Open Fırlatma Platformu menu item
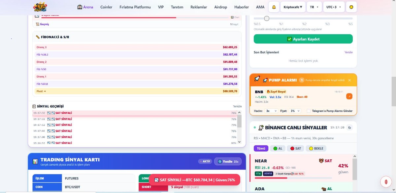396x193 pixels. pos(135,7)
